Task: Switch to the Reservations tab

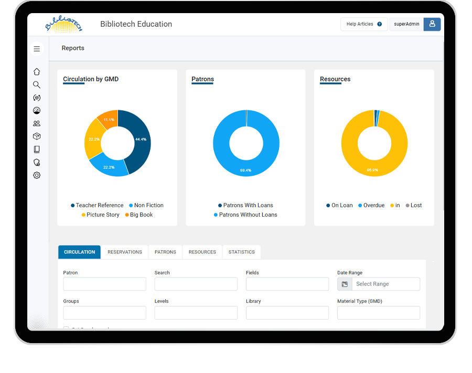Action: pyautogui.click(x=125, y=252)
